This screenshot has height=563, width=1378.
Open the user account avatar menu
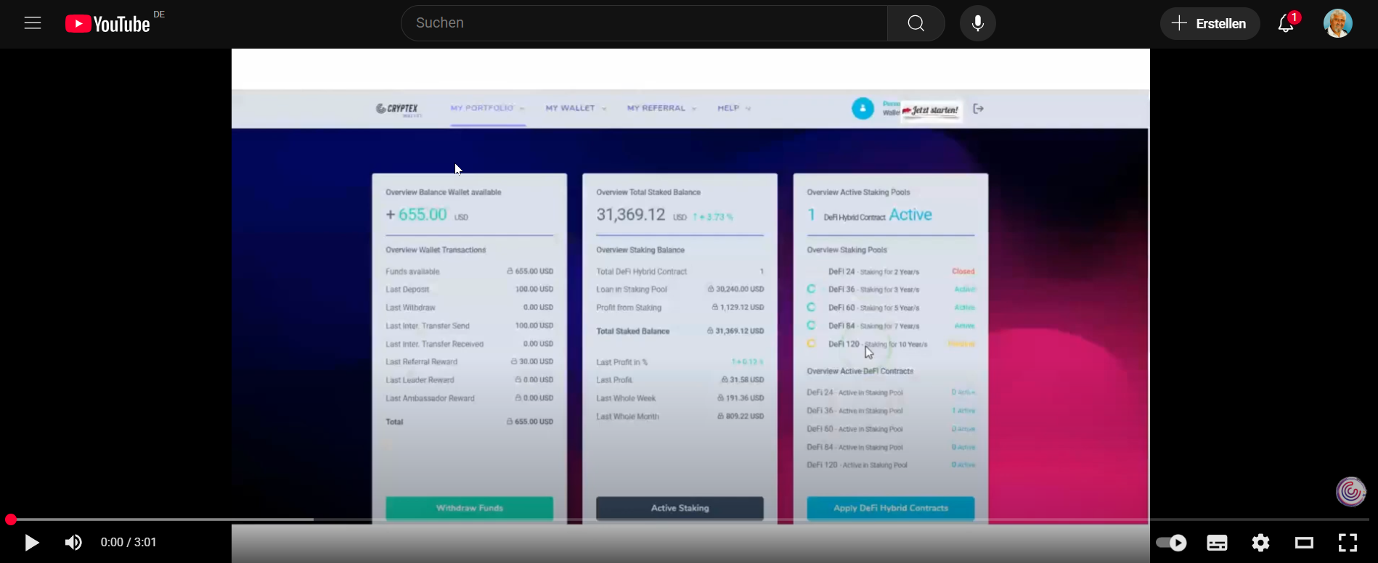(1337, 23)
